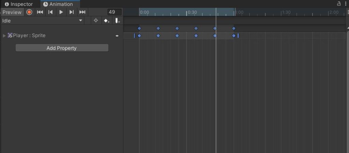The height and width of the screenshot is (153, 349).
Task: Select the Sprite keyframe under the playhead
Action: coord(215,35)
